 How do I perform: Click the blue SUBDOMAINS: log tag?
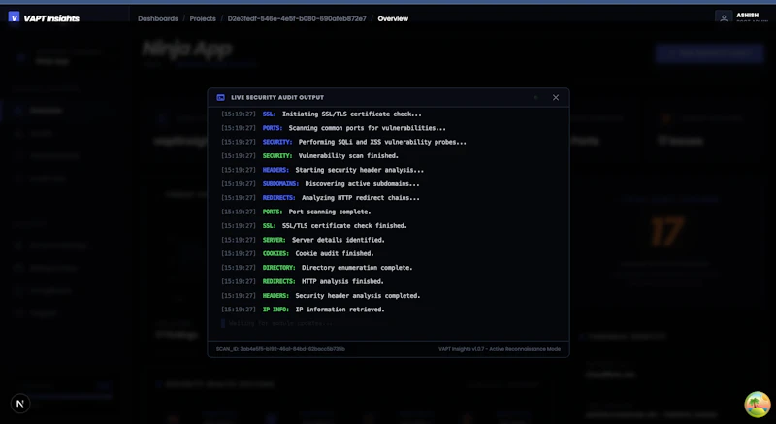pyautogui.click(x=280, y=183)
